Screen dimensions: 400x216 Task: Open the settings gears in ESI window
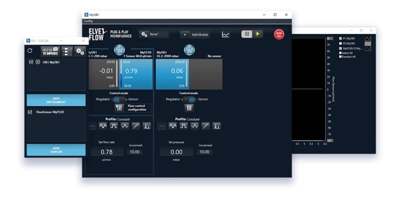[79, 51]
